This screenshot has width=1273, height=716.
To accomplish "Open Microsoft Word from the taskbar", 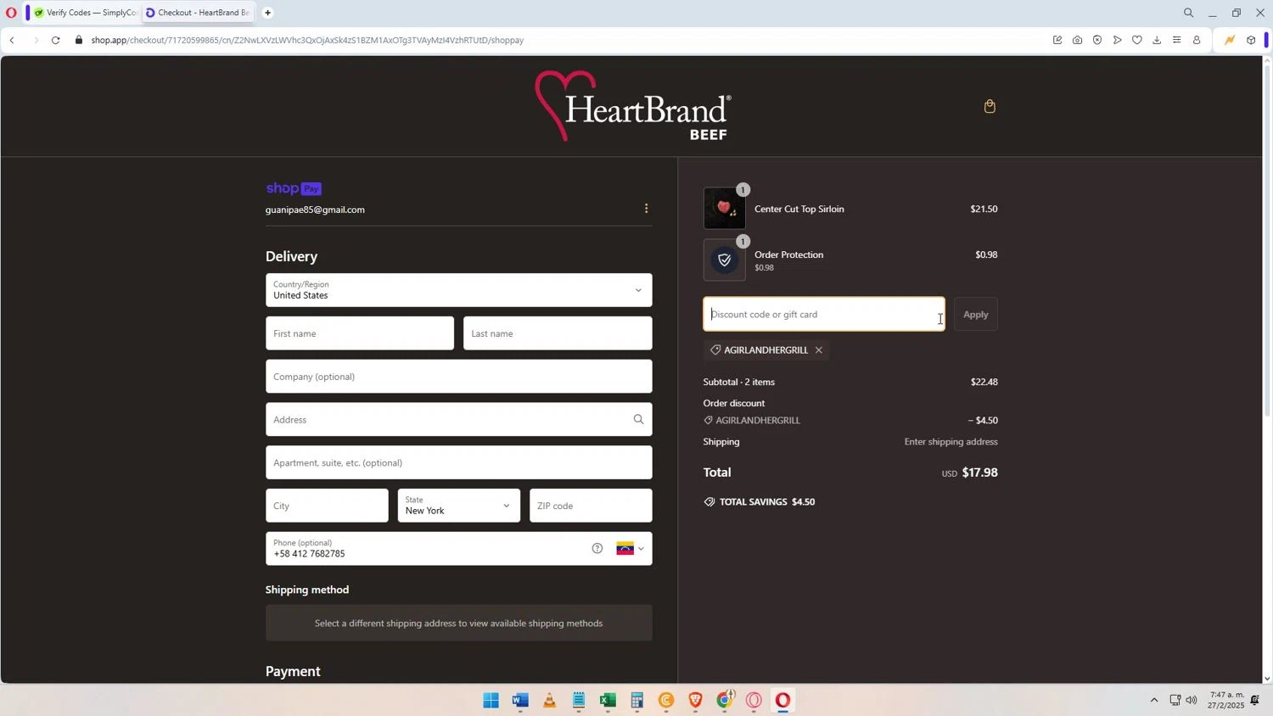I will 520,700.
